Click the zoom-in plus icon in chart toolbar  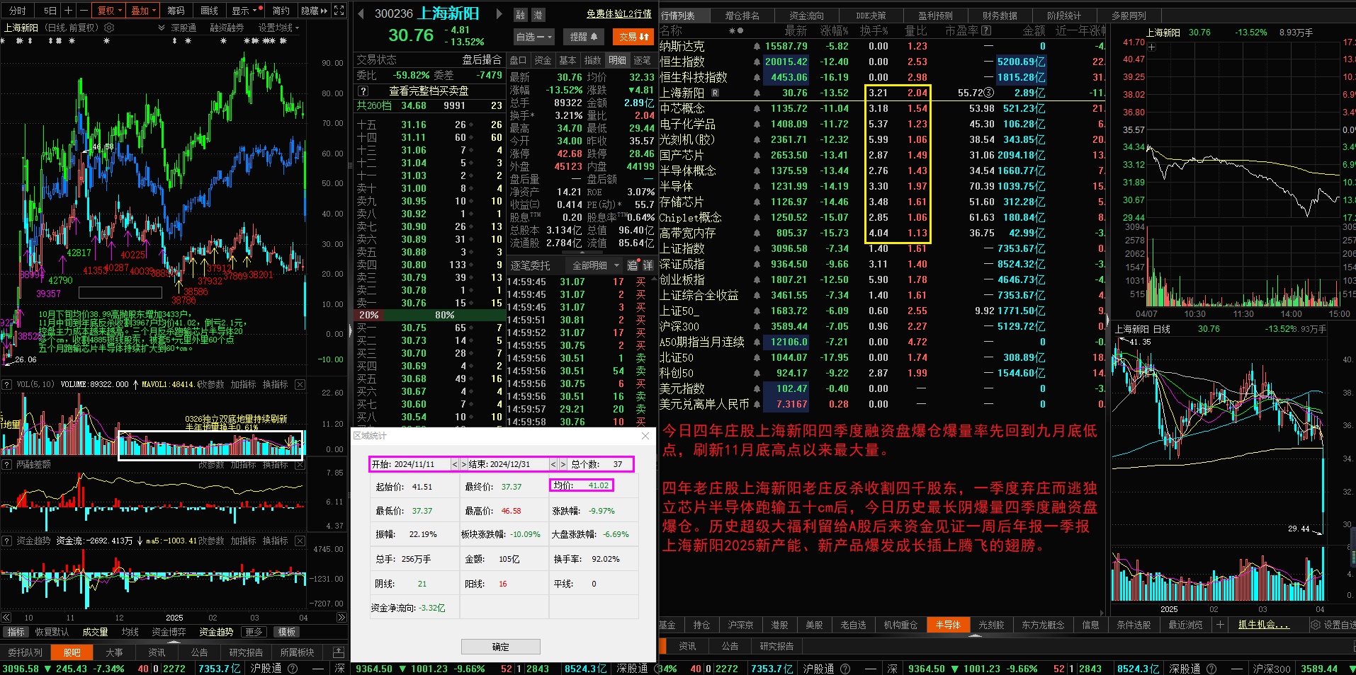pos(69,11)
